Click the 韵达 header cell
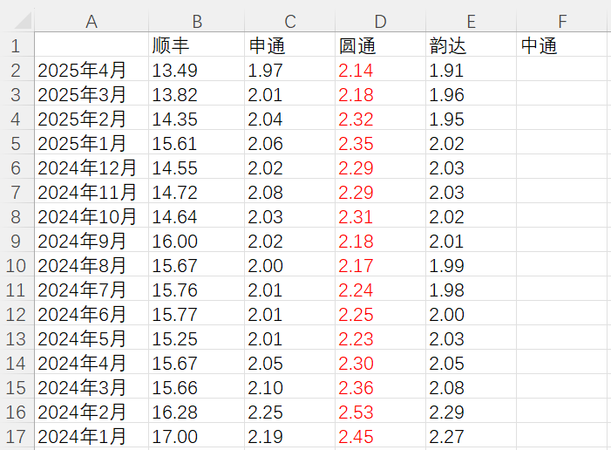 pos(472,45)
